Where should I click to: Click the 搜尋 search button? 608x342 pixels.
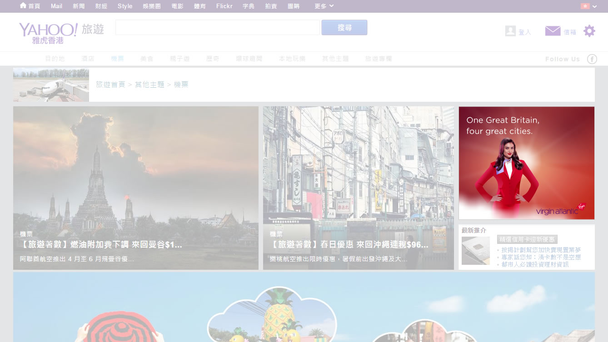344,28
